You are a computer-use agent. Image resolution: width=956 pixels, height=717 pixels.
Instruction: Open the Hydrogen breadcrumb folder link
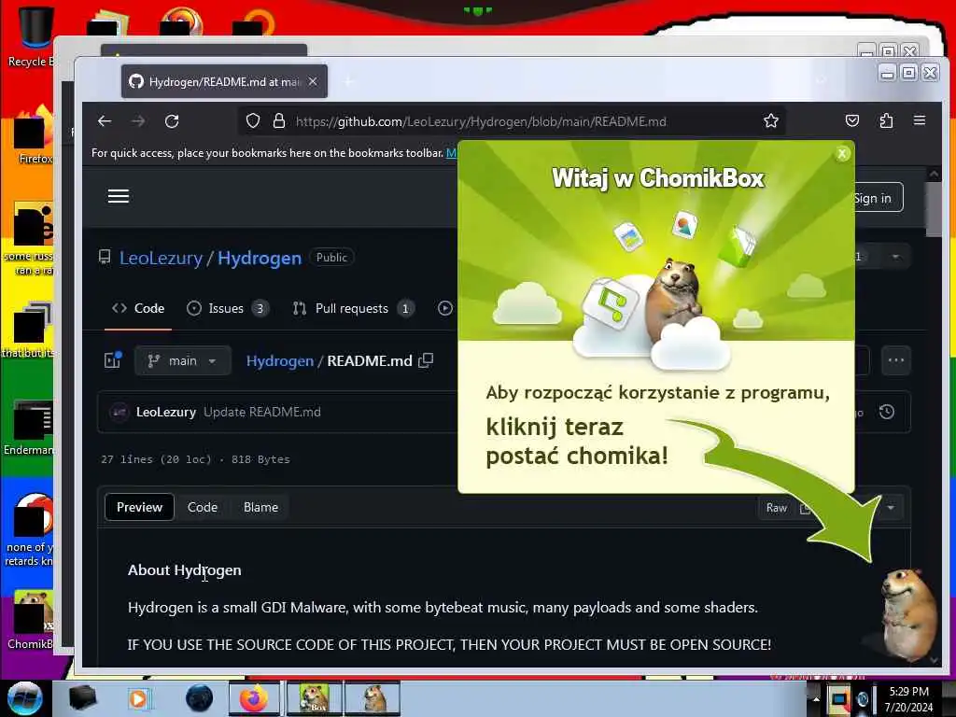[280, 361]
